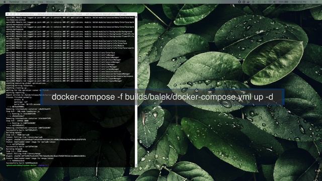This screenshot has width=322, height=181.
Task: Close the Terminal window
Action: (8, 14)
